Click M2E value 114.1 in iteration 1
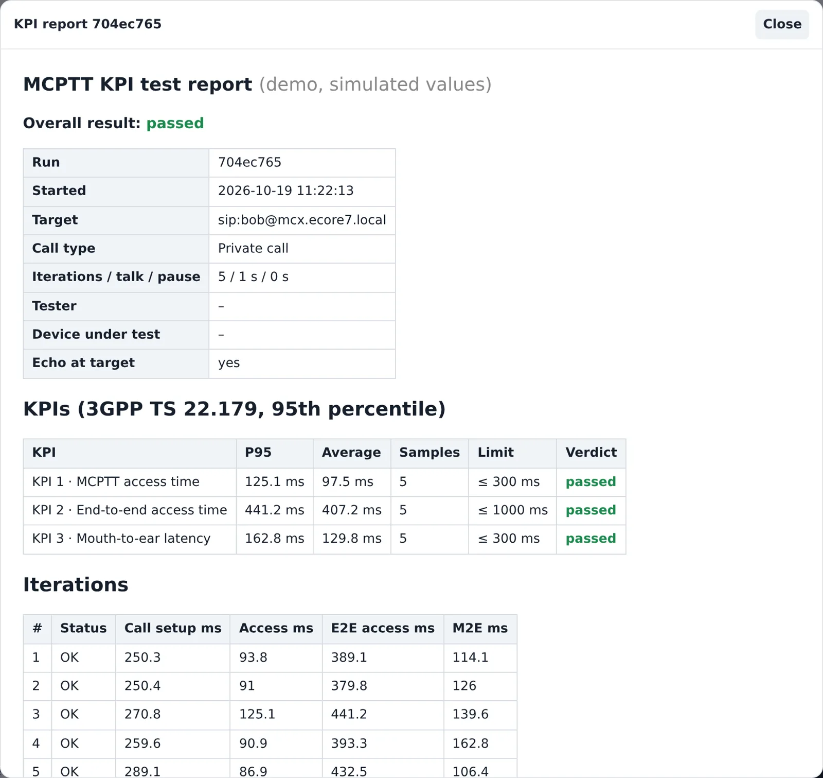 click(471, 658)
